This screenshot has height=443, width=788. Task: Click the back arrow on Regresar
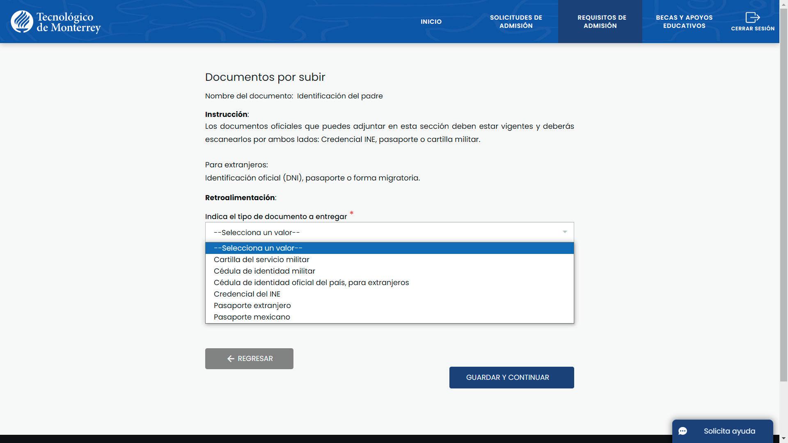[231, 359]
